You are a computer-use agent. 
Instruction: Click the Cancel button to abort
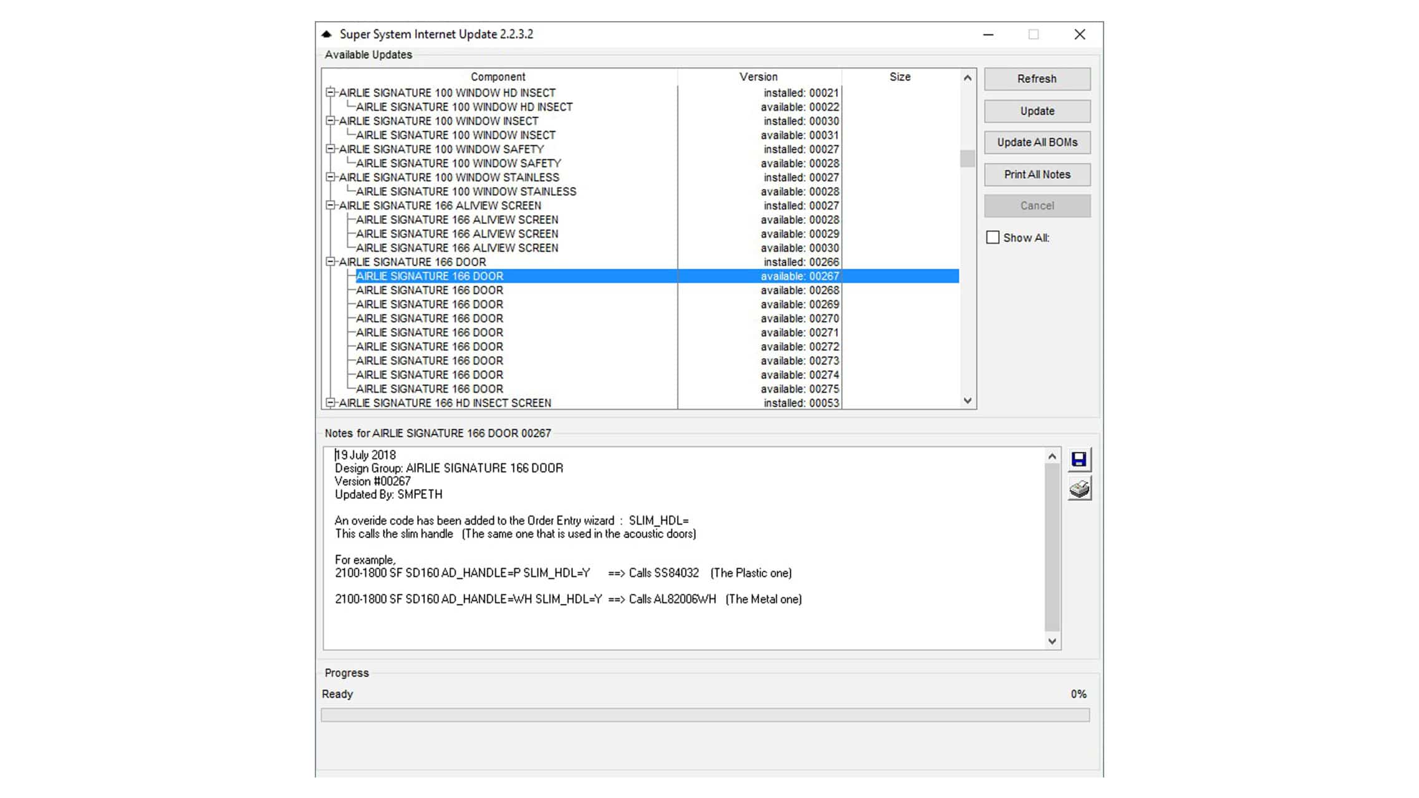(1037, 206)
